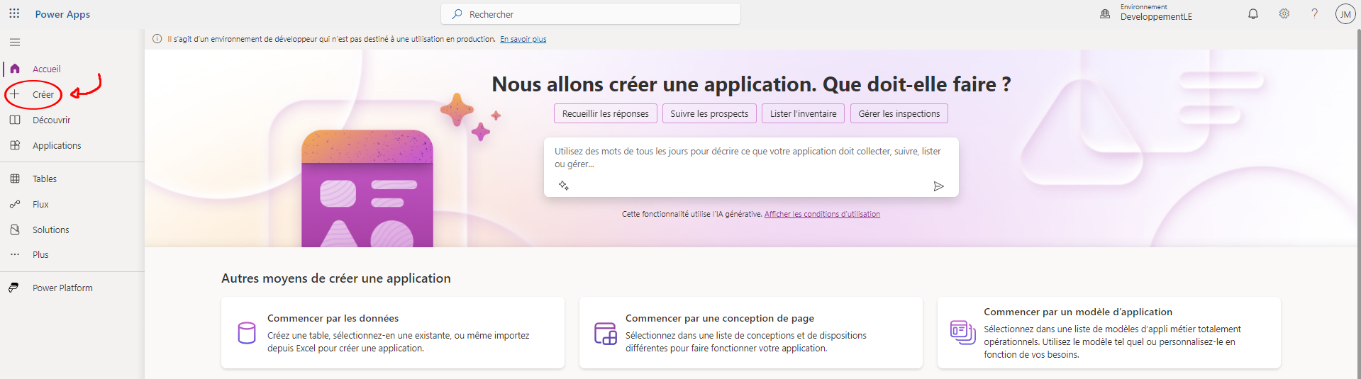
Task: Choose the Lister l'inventaire suggestion
Action: (x=803, y=113)
